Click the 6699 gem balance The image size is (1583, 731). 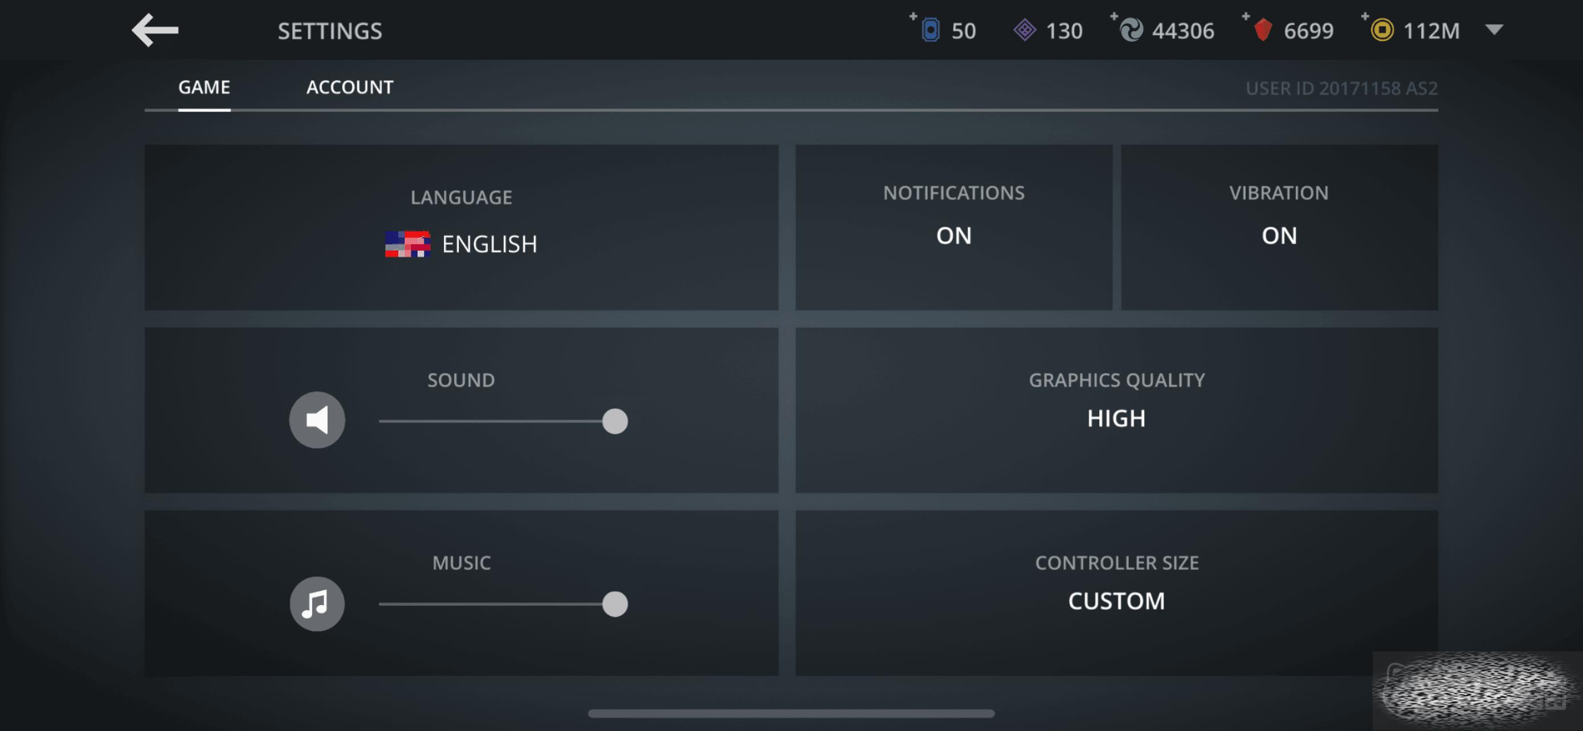click(x=1308, y=31)
